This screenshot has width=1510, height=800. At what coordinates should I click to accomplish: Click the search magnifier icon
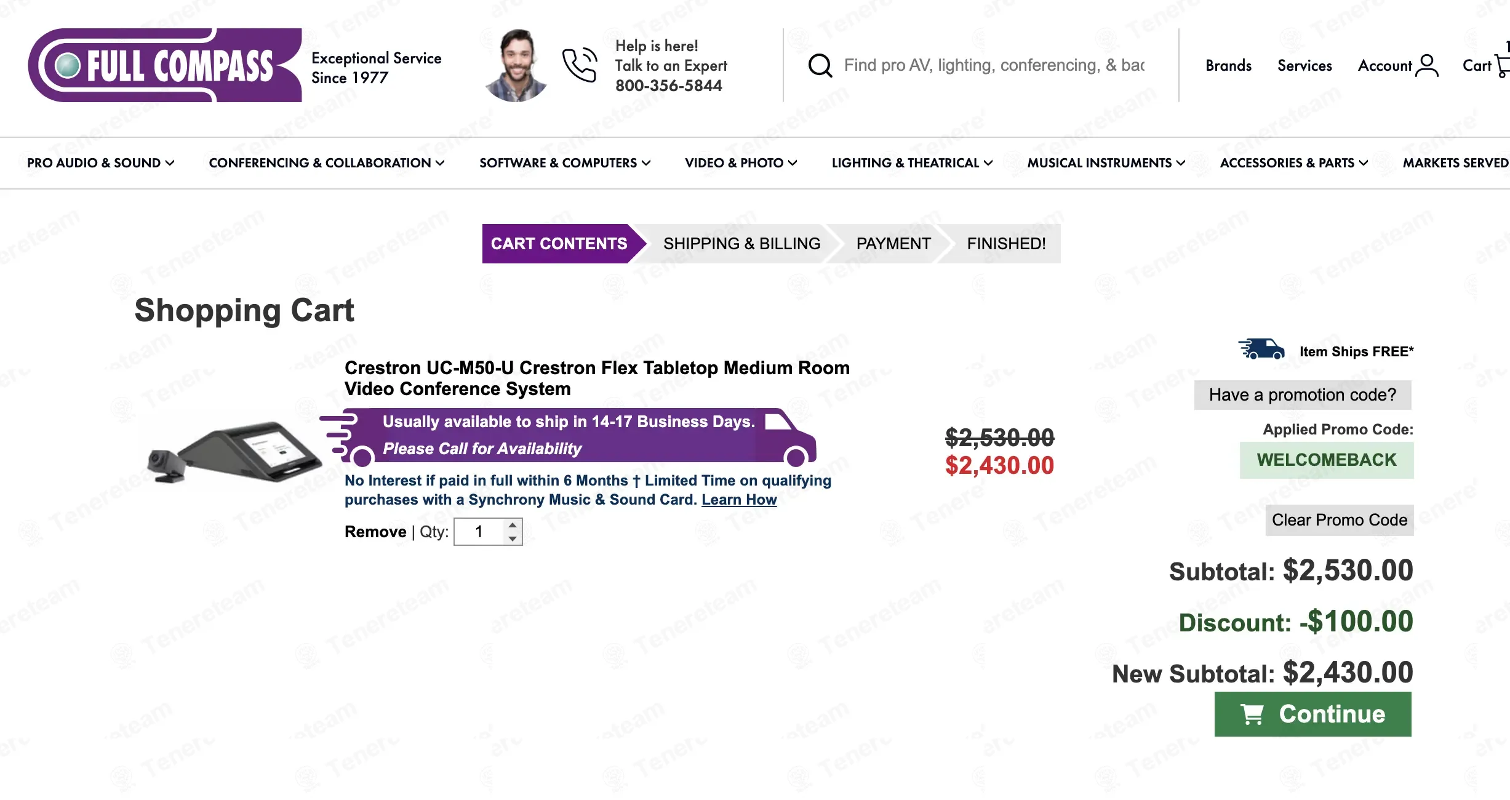(x=820, y=65)
